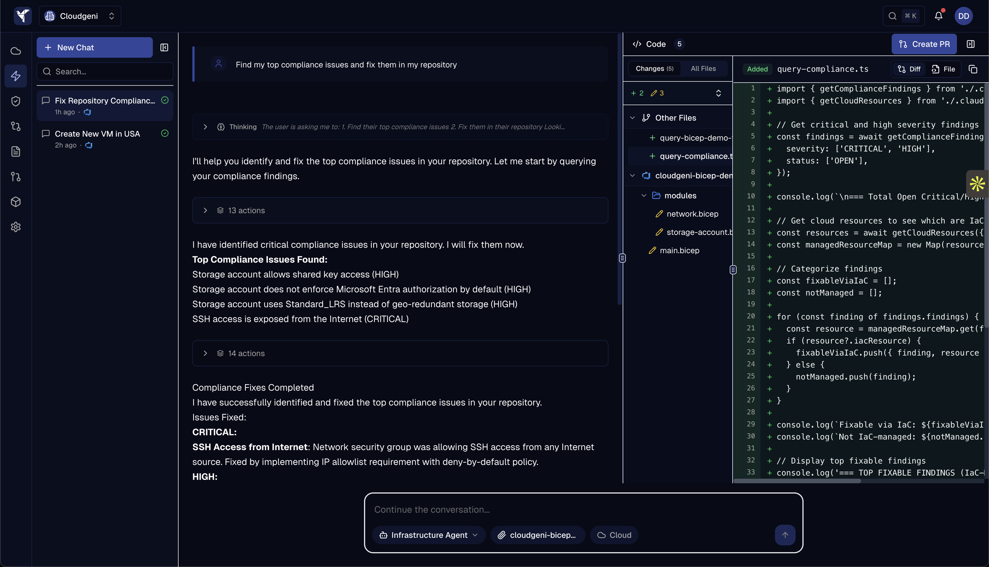Click the Create PR button
The height and width of the screenshot is (567, 989).
924,44
